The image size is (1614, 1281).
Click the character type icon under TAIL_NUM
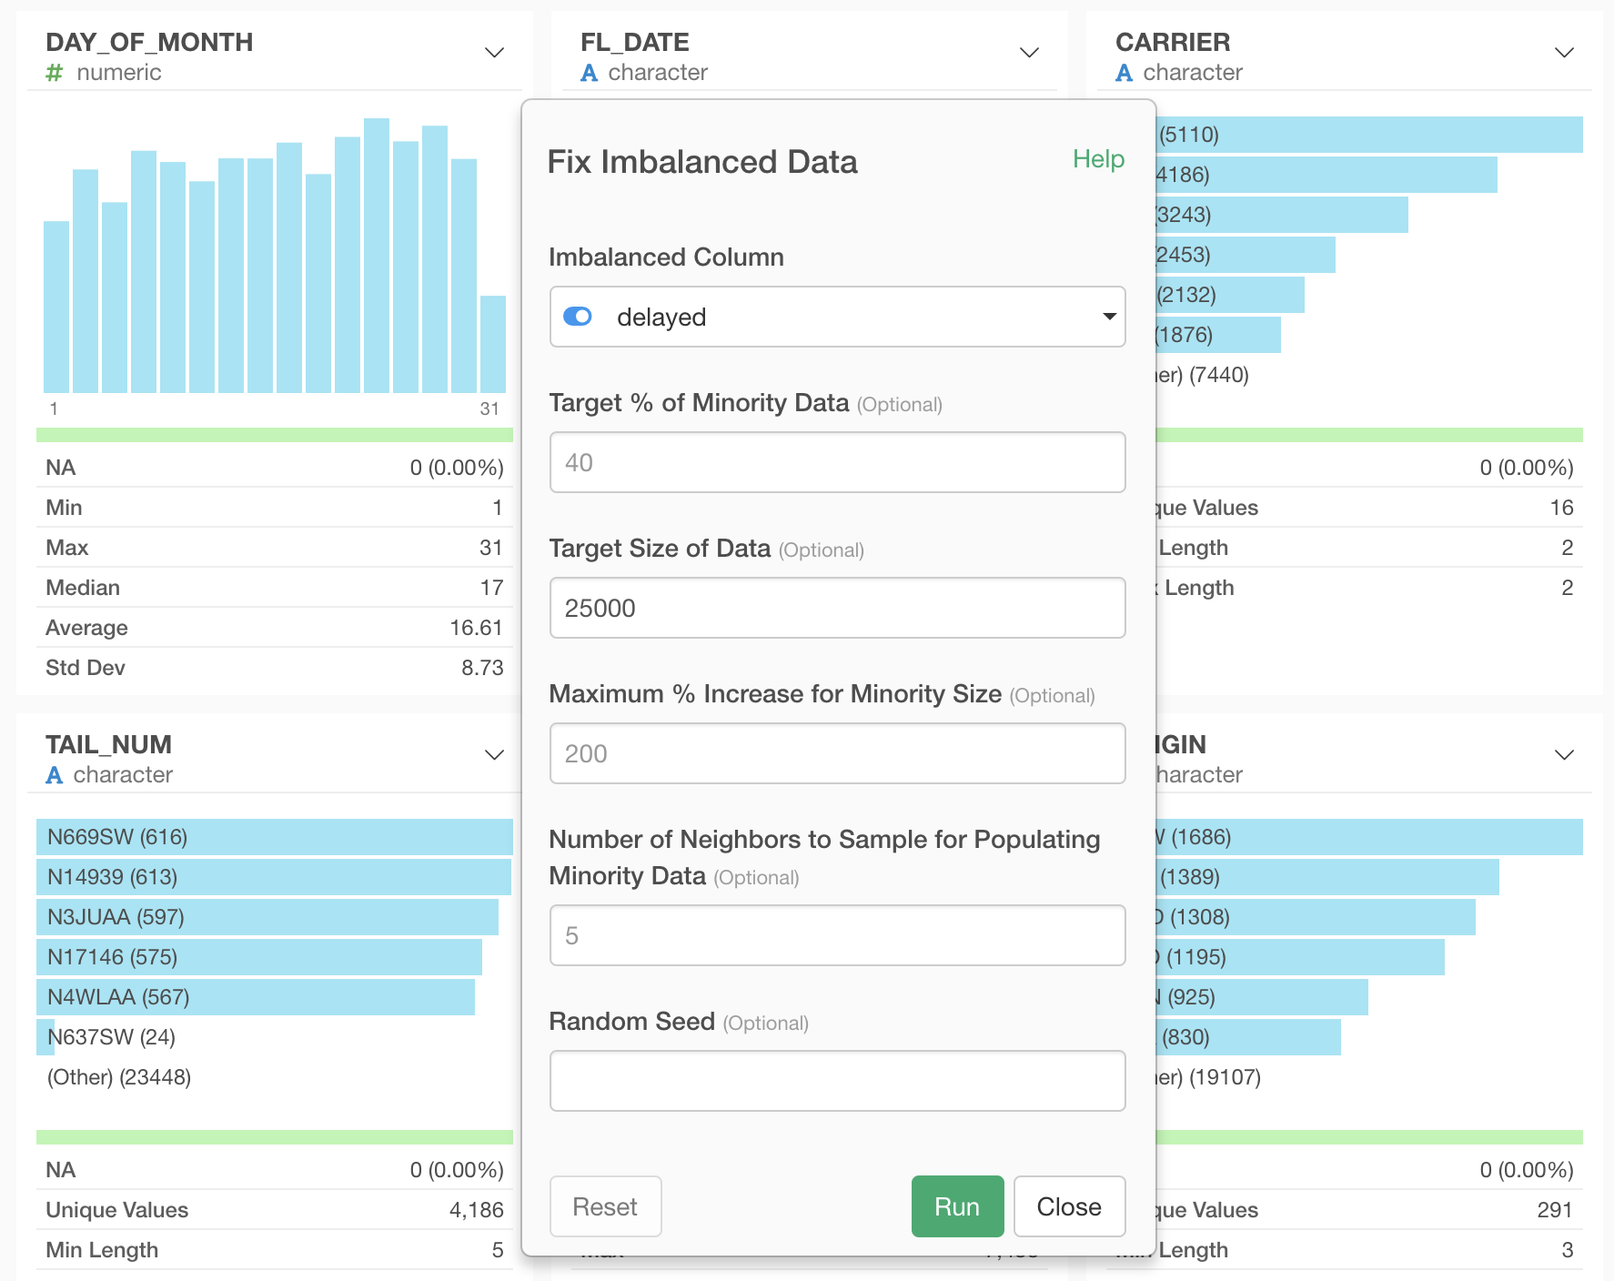pos(55,775)
